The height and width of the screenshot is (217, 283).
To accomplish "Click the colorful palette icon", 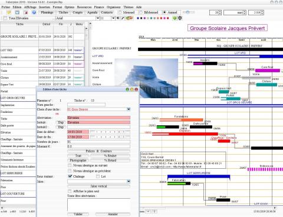I will (x=129, y=18).
